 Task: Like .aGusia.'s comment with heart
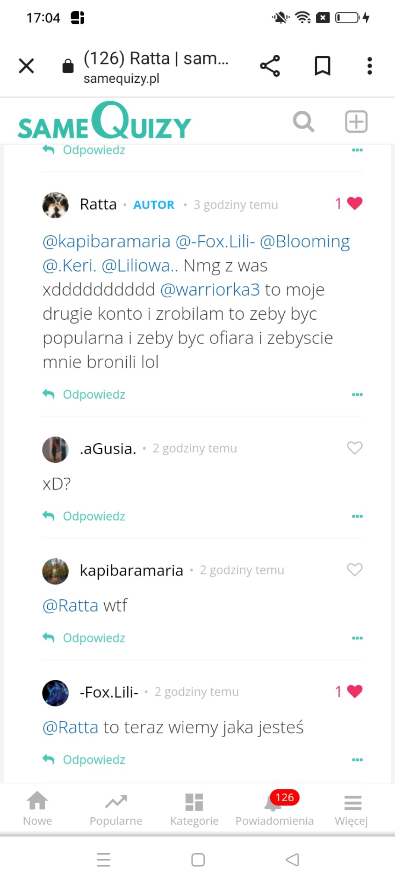tap(354, 448)
